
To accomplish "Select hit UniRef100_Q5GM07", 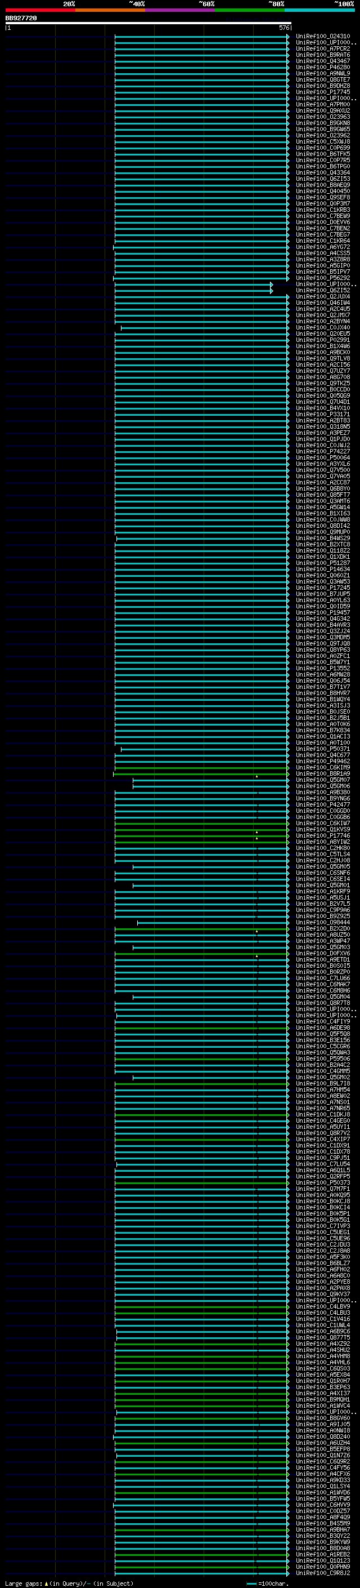I will [323, 780].
